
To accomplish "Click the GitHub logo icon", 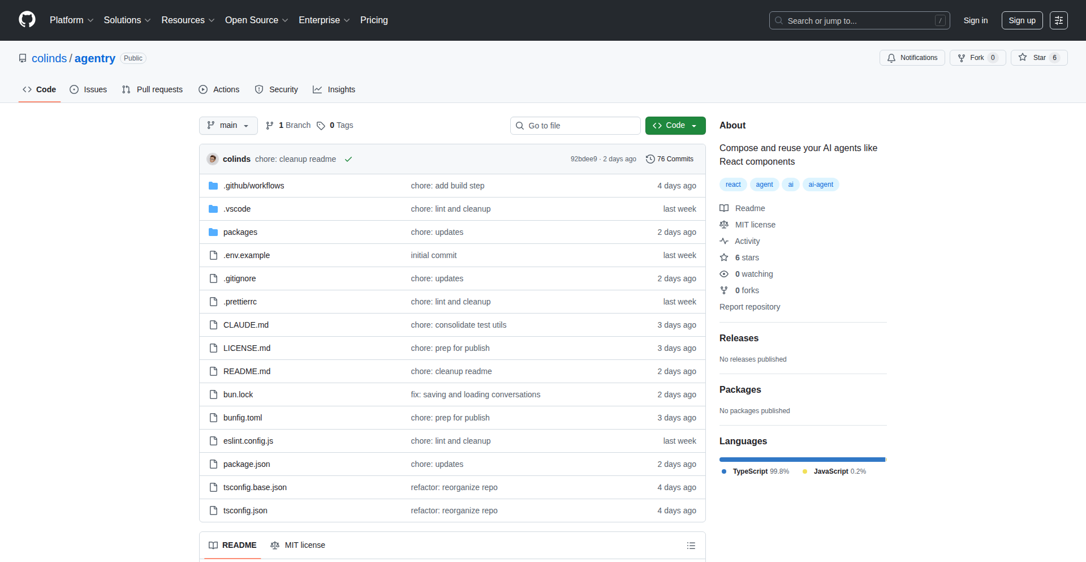I will (27, 20).
